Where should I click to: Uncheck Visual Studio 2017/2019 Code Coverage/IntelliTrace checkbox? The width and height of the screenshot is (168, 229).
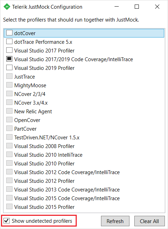tap(9, 59)
